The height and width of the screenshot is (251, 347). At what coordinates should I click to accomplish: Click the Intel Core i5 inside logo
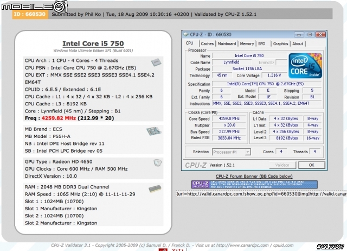click(x=305, y=66)
